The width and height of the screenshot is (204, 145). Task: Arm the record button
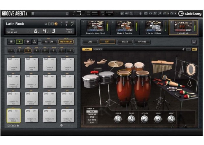pos(28,41)
